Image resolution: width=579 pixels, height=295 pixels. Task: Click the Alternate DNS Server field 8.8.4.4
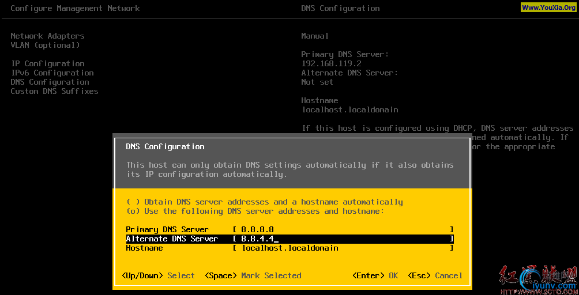coord(343,239)
